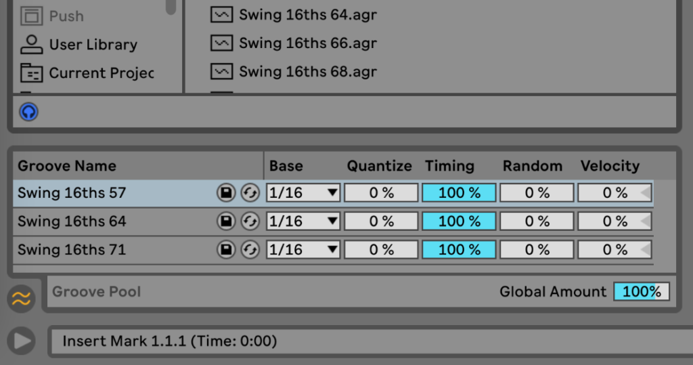The image size is (693, 365).
Task: Save the Swing 16ths 57 groove
Action: click(226, 193)
